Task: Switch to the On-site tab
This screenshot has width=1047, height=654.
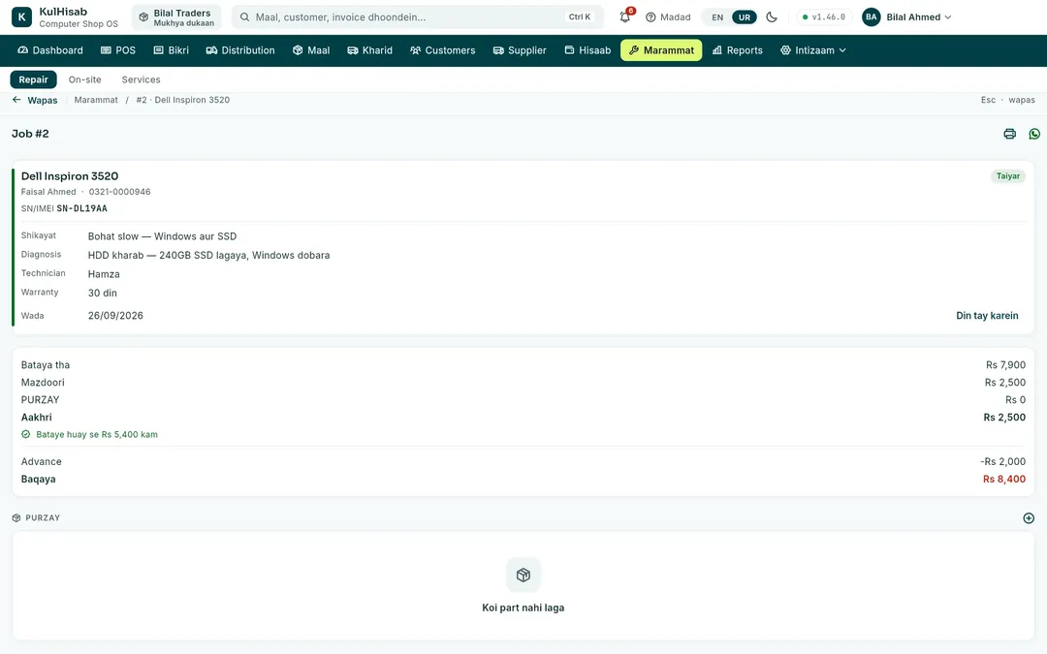Action: click(x=84, y=79)
